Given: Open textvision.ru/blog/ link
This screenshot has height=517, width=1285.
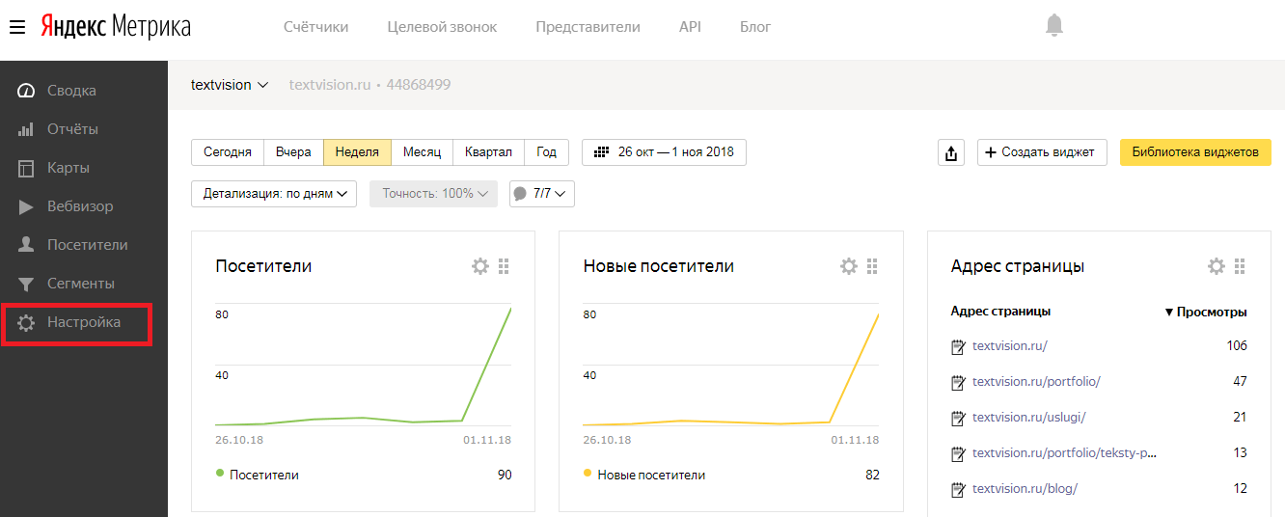Looking at the screenshot, I should [x=1025, y=489].
